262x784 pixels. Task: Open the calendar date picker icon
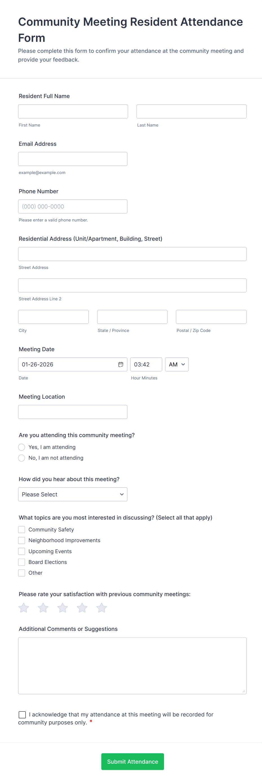pyautogui.click(x=121, y=364)
